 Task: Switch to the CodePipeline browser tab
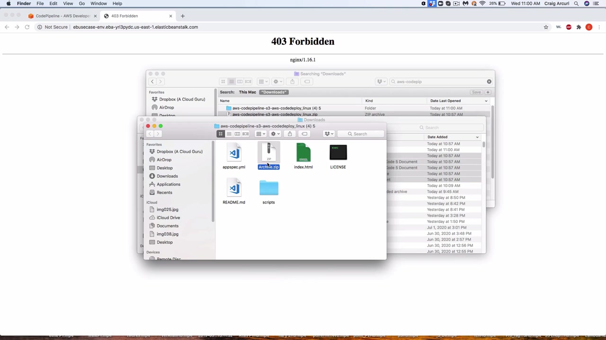click(62, 16)
